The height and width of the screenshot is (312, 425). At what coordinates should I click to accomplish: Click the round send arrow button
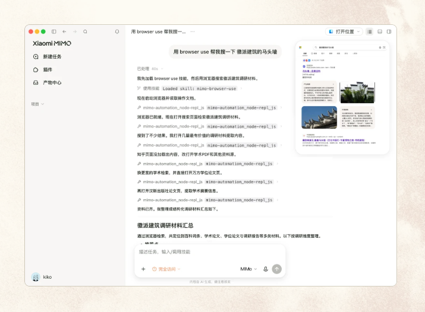(x=277, y=269)
